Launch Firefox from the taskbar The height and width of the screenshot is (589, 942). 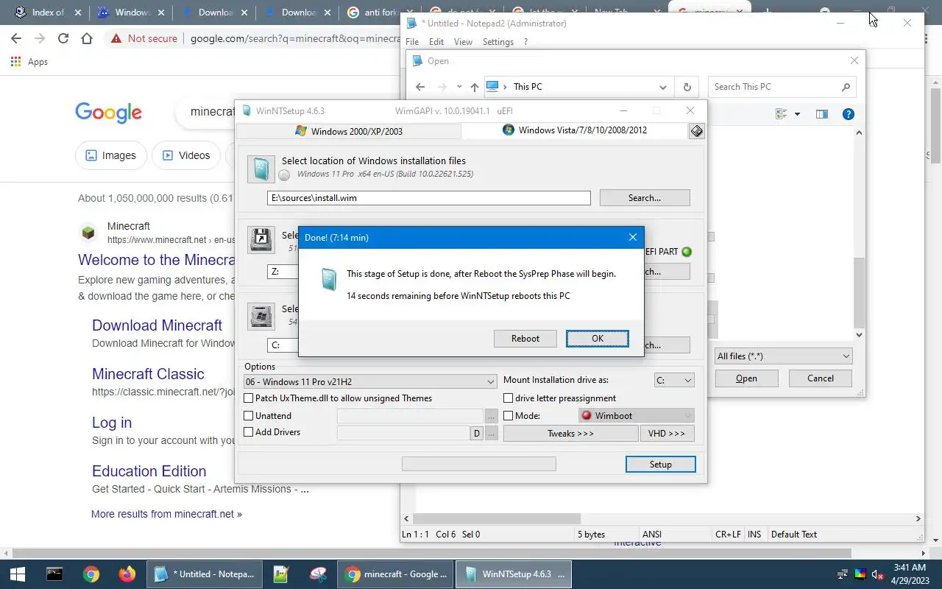(127, 574)
